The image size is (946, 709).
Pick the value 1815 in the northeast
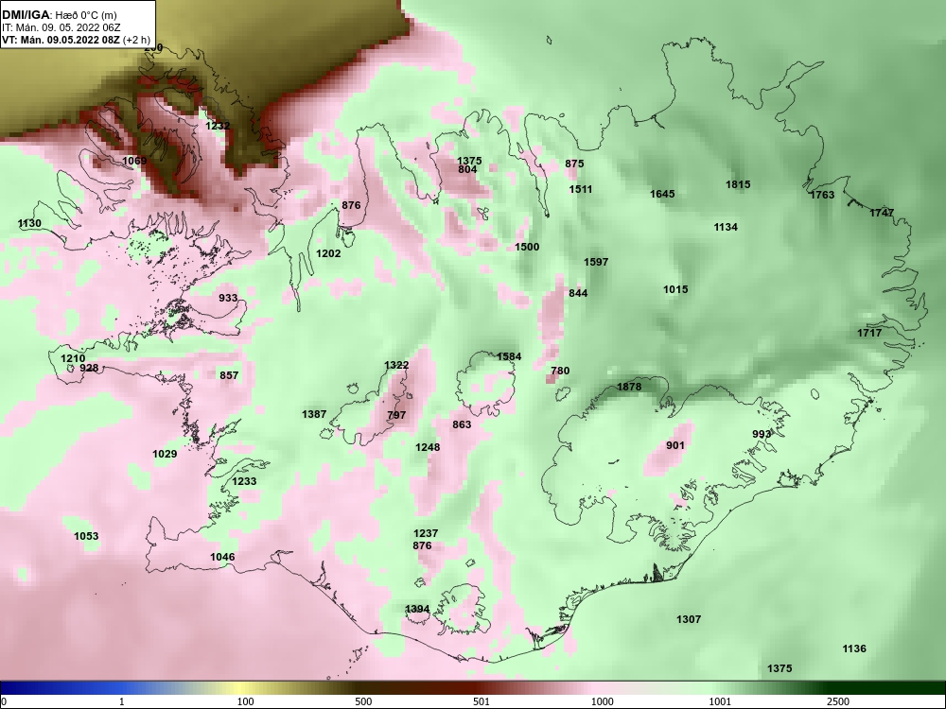[x=738, y=184]
